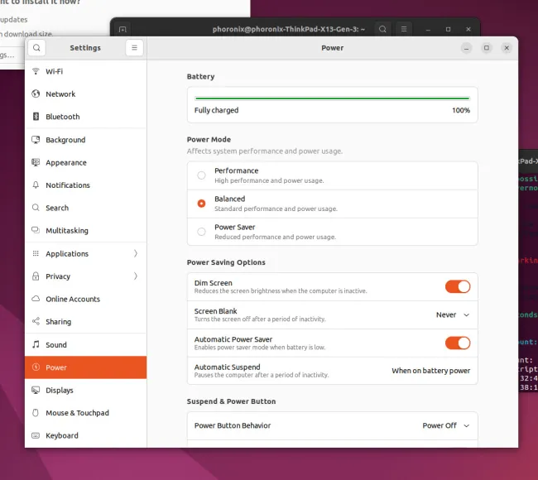Screen dimensions: 538x480
Task: Open Sound via the music note icon
Action: pyautogui.click(x=36, y=344)
